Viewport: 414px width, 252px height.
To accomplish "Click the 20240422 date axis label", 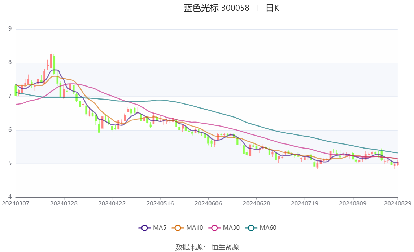I will [112, 203].
